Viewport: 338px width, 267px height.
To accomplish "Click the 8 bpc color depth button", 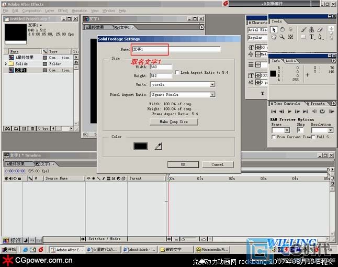I will (x=43, y=129).
